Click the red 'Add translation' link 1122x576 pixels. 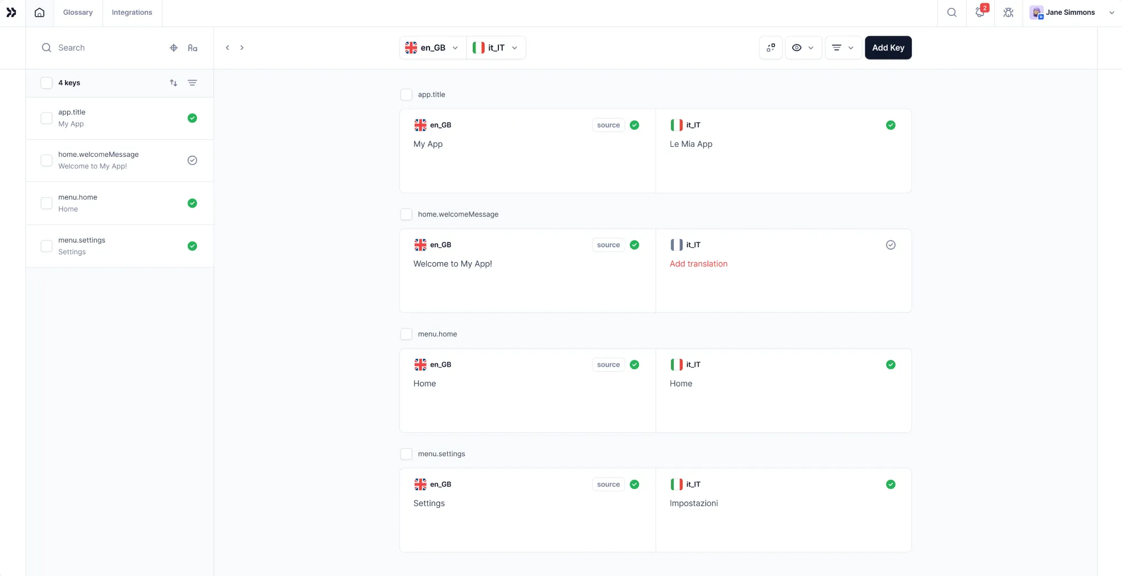tap(698, 264)
